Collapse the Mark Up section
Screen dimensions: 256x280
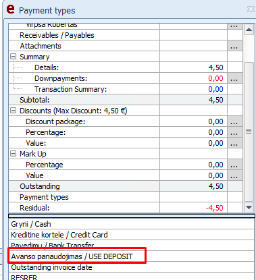pyautogui.click(x=14, y=154)
